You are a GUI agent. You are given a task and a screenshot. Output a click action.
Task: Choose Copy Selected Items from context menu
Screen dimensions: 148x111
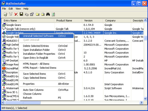pos(47,78)
